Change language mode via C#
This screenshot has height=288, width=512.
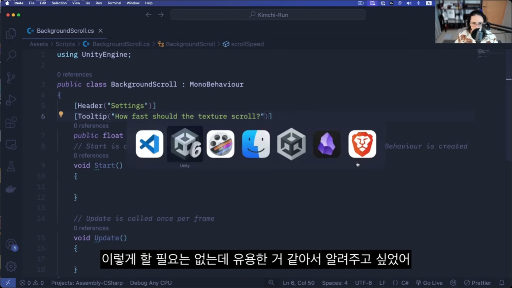[x=405, y=283]
